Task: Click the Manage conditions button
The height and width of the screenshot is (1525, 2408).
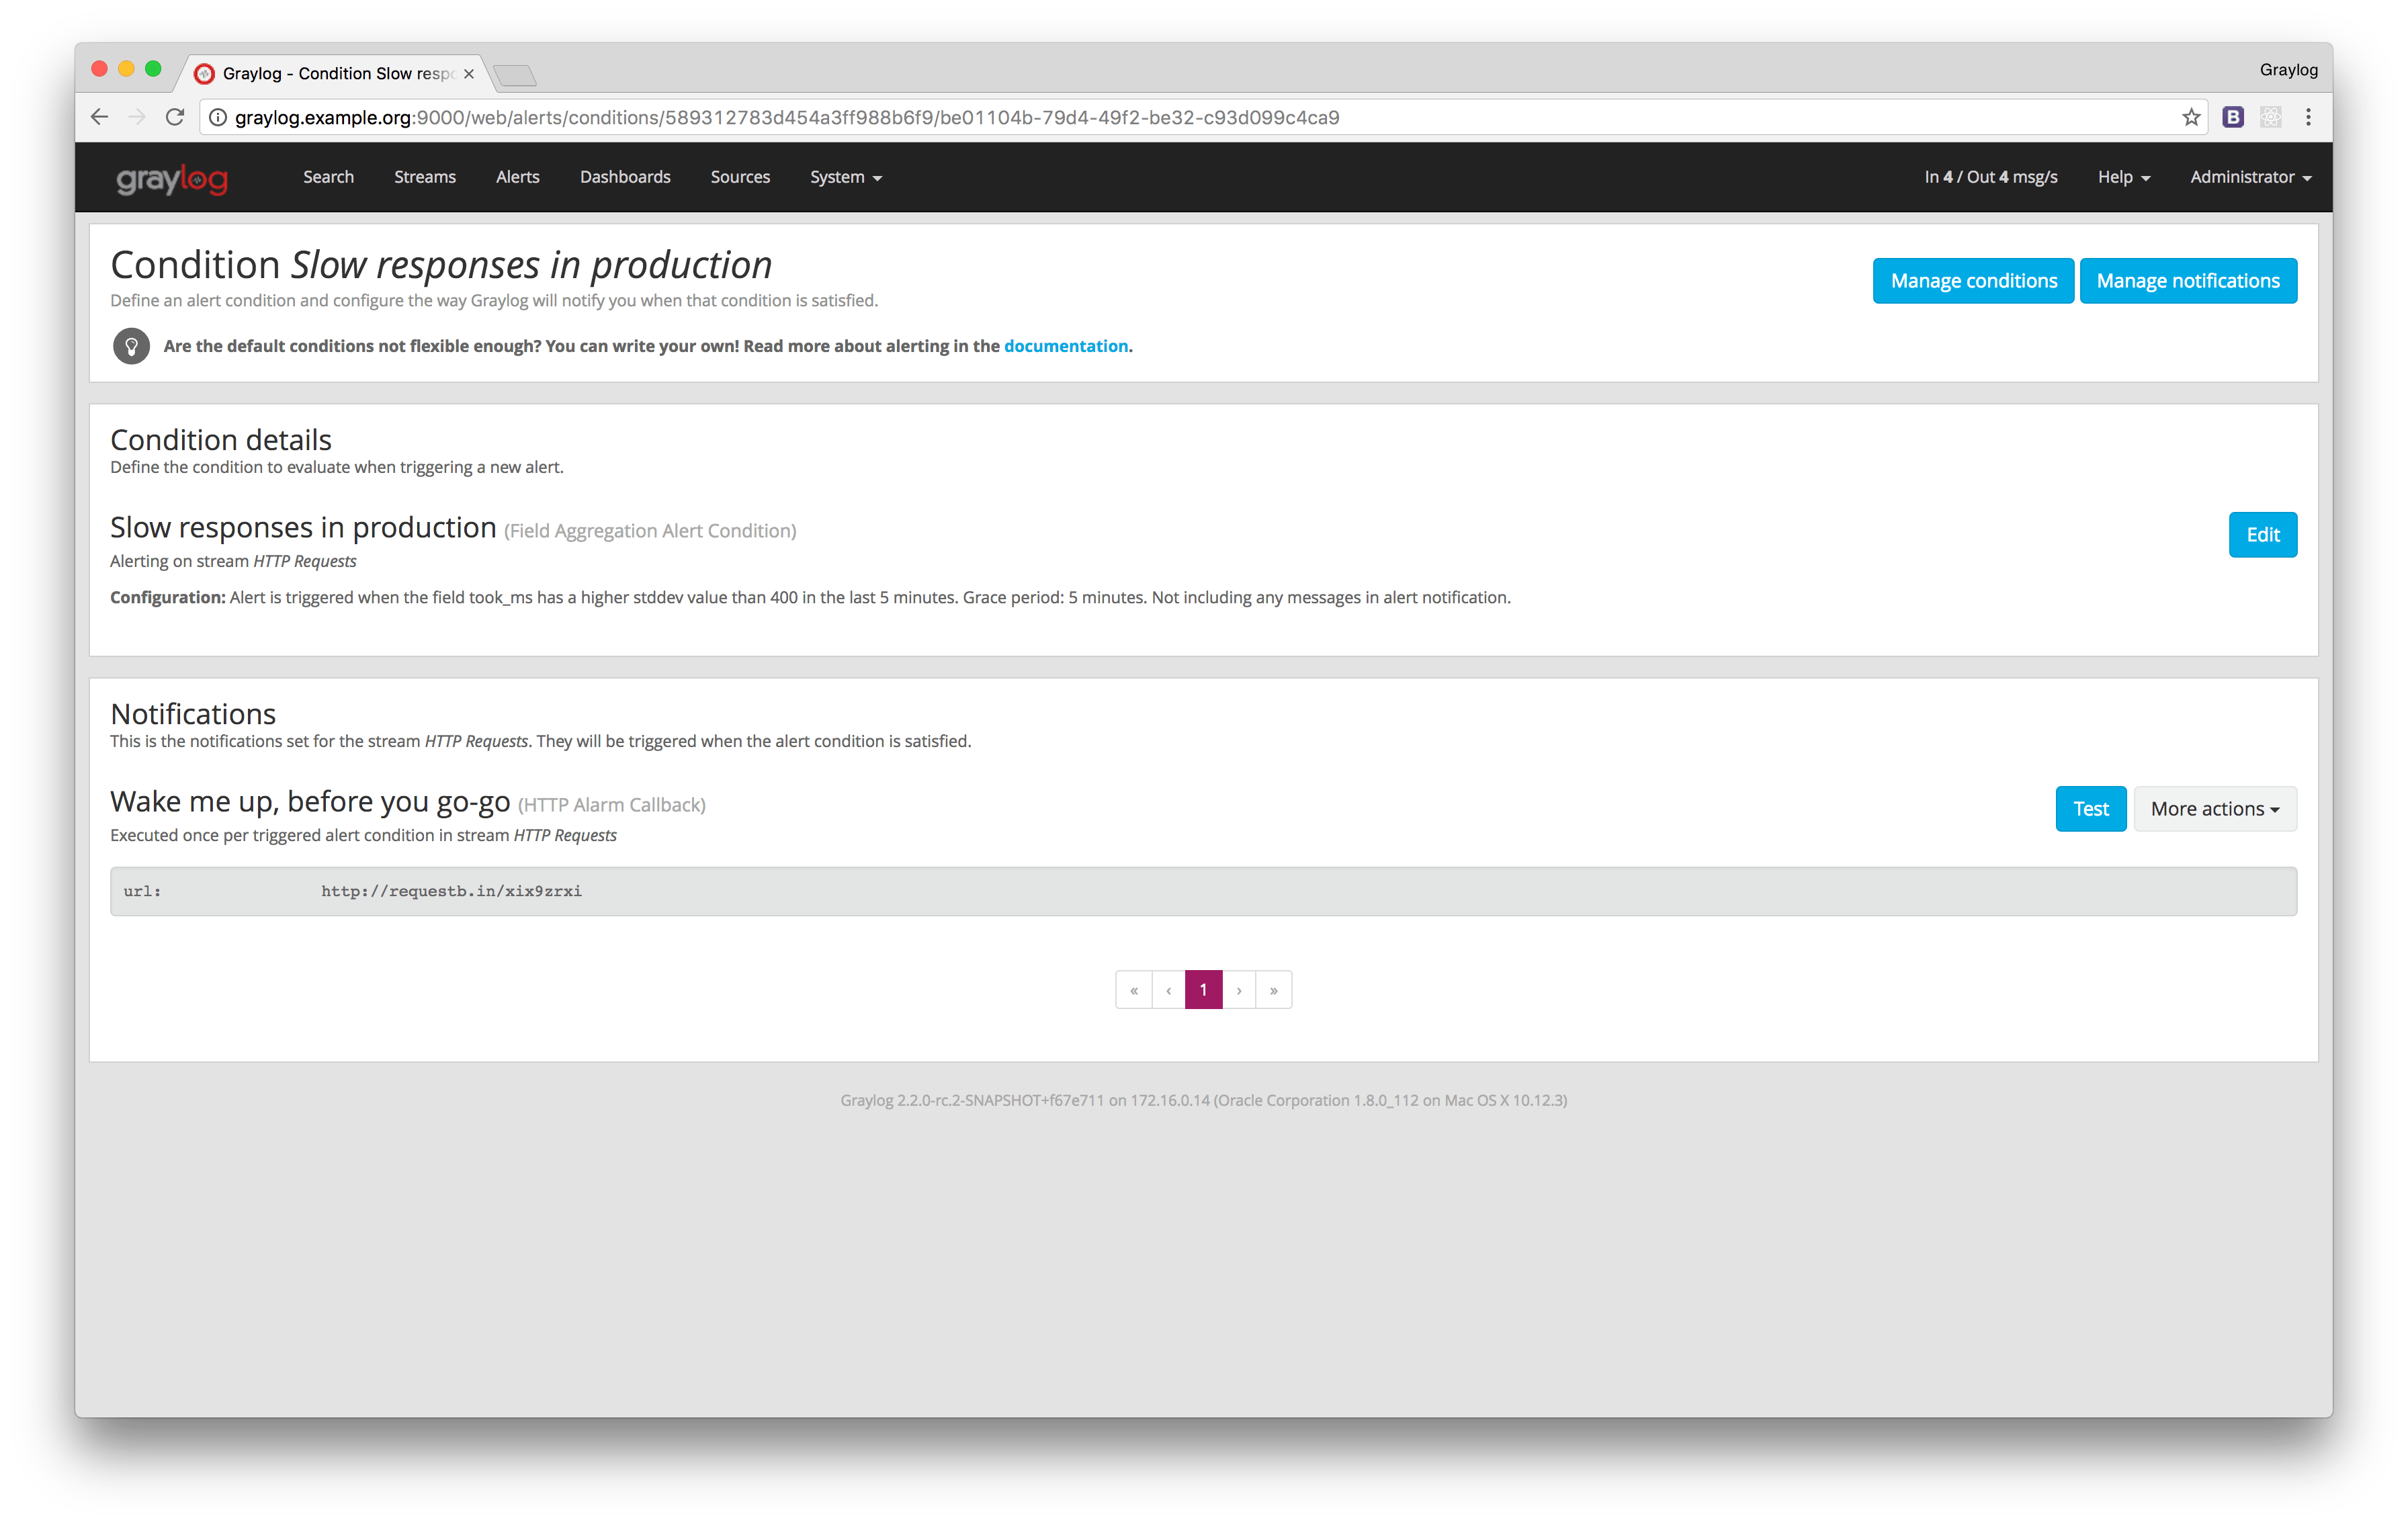Action: tap(1973, 281)
